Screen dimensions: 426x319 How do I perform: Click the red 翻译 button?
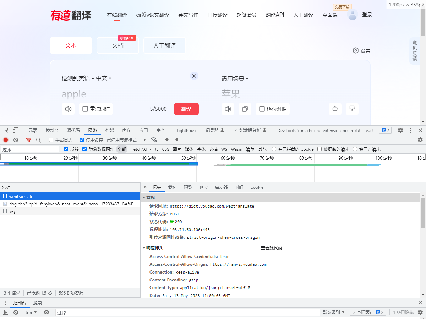186,109
